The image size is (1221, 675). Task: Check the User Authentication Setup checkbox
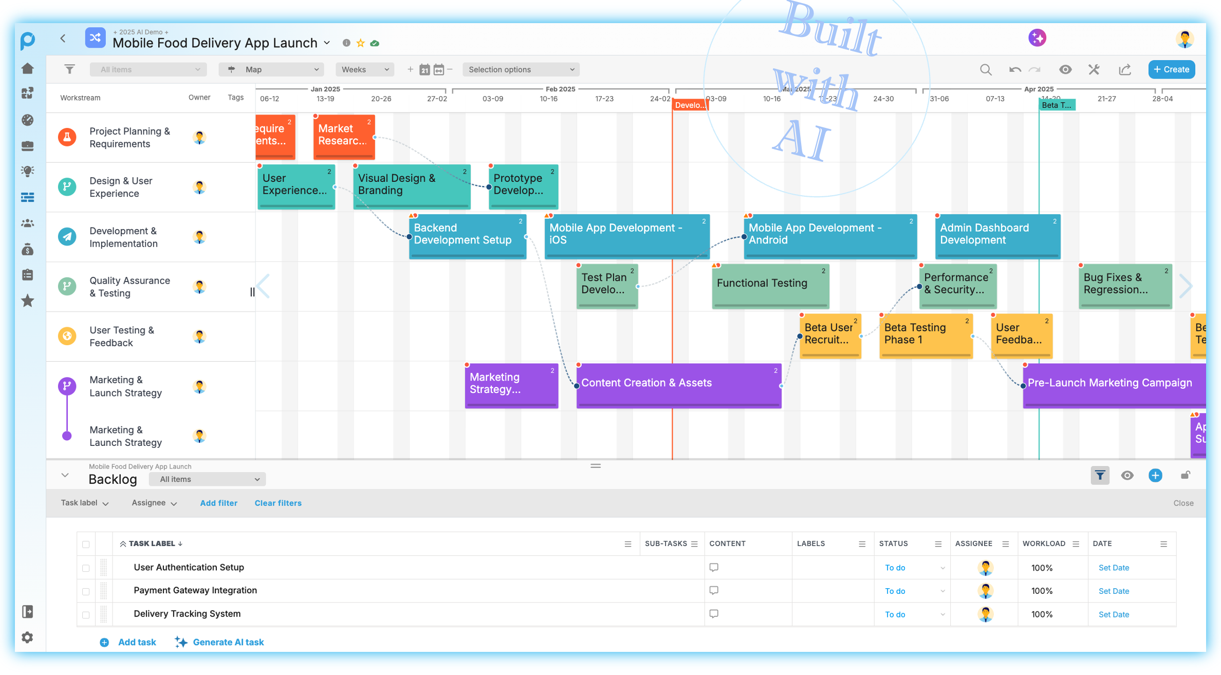(86, 568)
